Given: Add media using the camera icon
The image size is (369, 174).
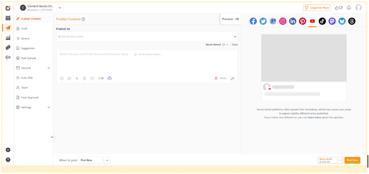Looking at the screenshot, I should pyautogui.click(x=69, y=78).
